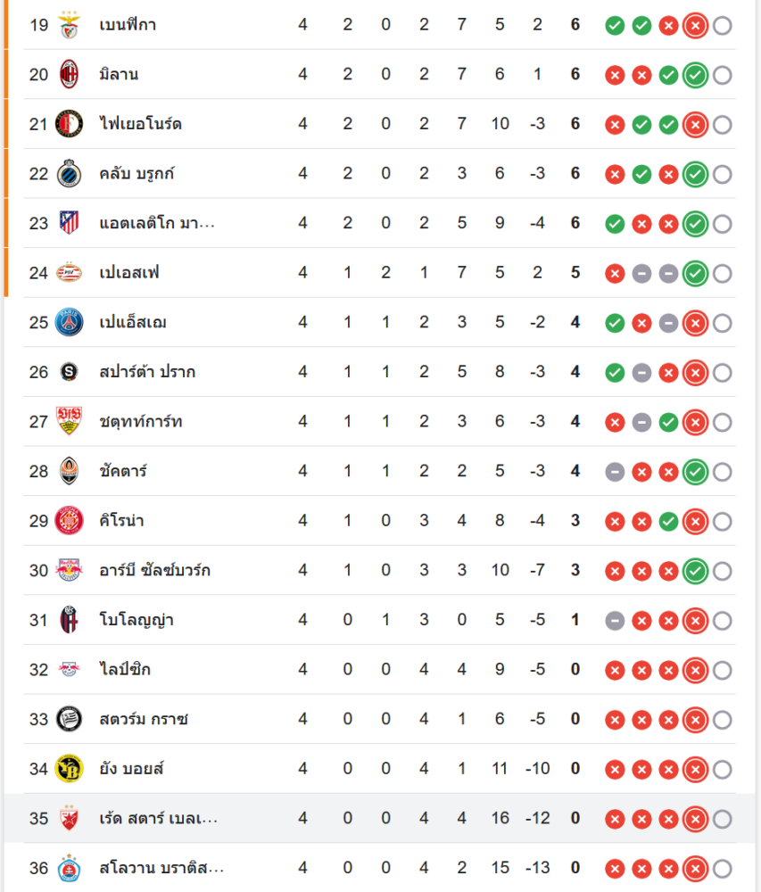
Task: Click the Bologna club crest
Action: coord(69,620)
